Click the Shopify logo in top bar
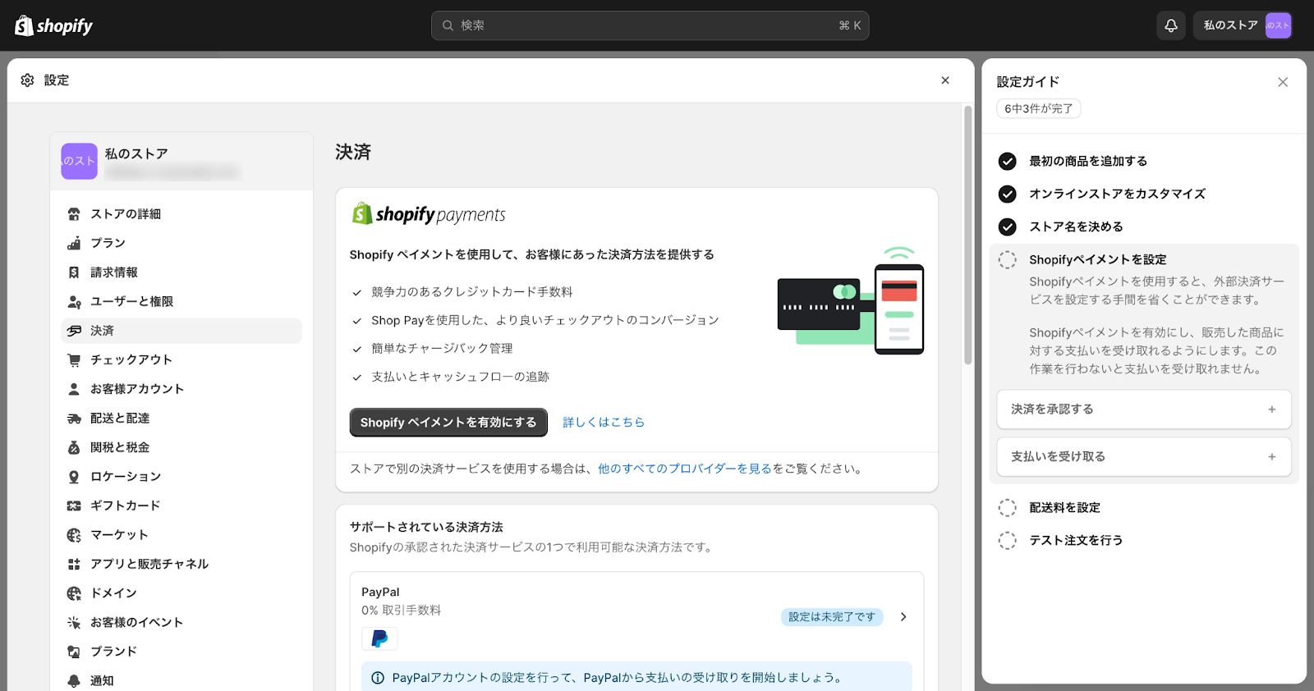The image size is (1314, 691). coord(53,25)
